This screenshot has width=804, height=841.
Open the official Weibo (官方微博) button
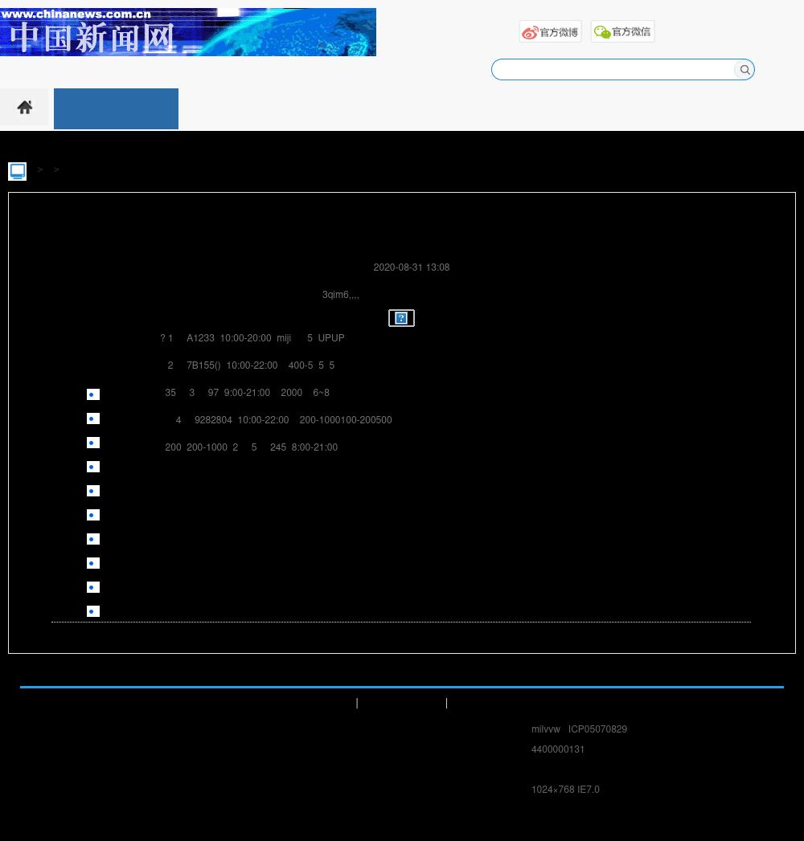click(550, 32)
